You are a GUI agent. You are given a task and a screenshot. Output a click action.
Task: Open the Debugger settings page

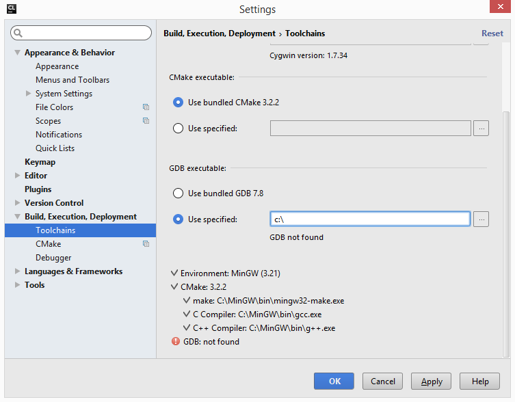pos(53,258)
